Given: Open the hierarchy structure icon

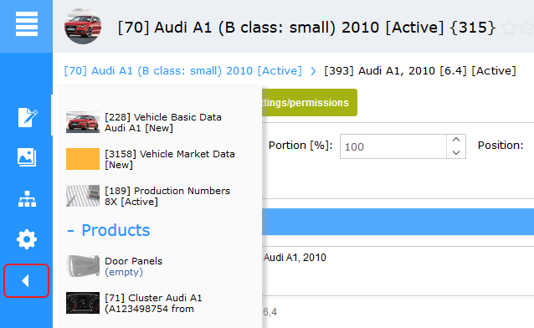Looking at the screenshot, I should [x=27, y=199].
